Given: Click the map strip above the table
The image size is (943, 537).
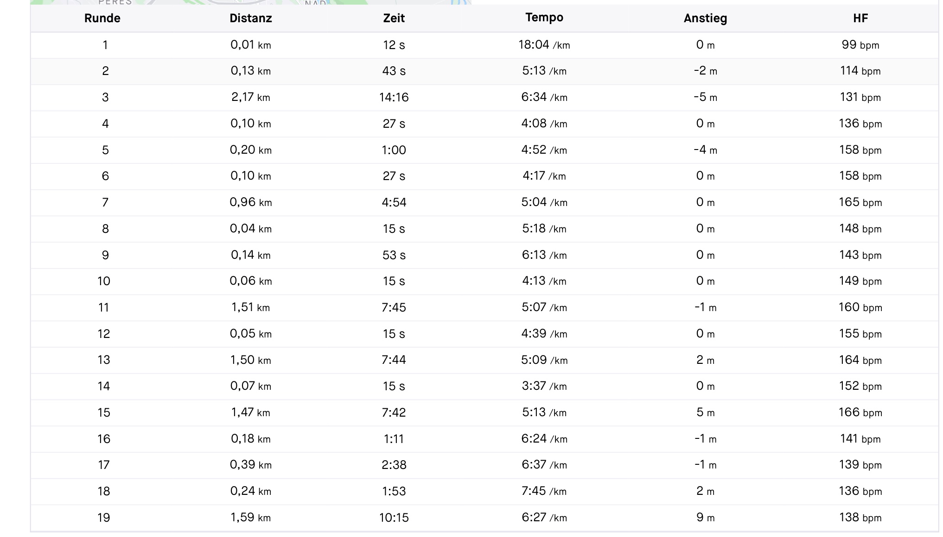Looking at the screenshot, I should (x=250, y=2).
